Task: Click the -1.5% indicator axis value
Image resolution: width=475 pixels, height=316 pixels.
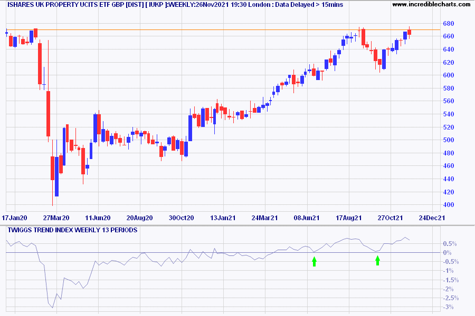Action: (x=451, y=280)
